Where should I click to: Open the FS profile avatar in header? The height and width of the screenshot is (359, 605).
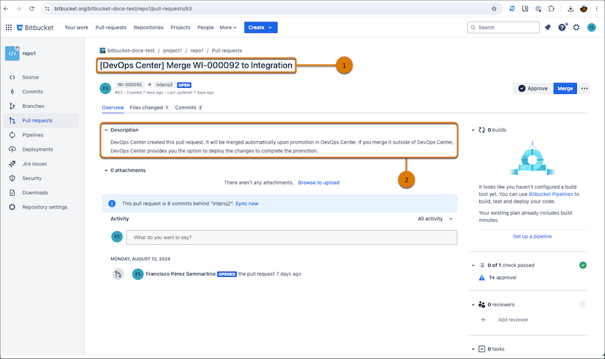tap(592, 28)
